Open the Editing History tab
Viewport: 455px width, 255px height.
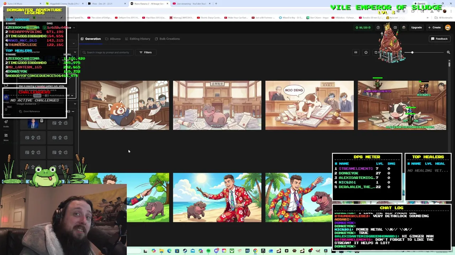pos(137,39)
